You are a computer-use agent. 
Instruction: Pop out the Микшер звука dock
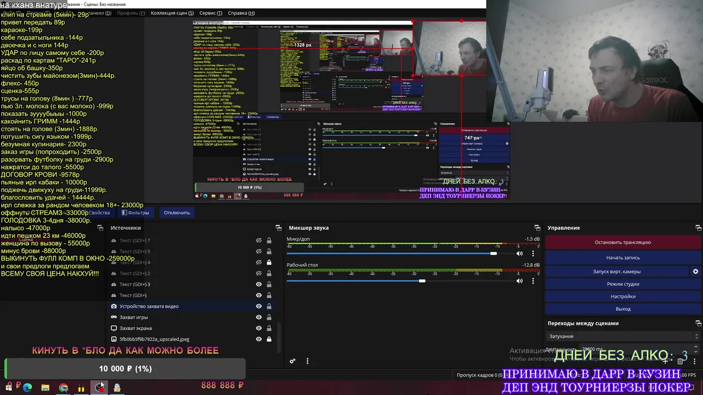pos(537,228)
